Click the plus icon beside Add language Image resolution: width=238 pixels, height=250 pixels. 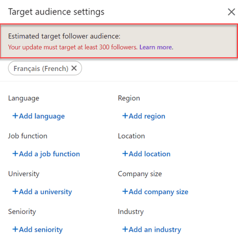pos(15,116)
